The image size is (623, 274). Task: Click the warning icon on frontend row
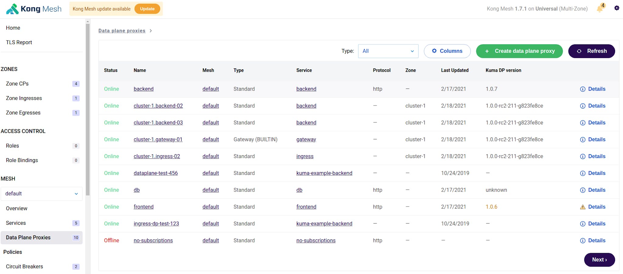coord(583,207)
